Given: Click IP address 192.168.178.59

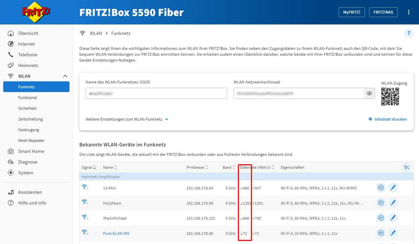Looking at the screenshot, I should click(200, 203).
